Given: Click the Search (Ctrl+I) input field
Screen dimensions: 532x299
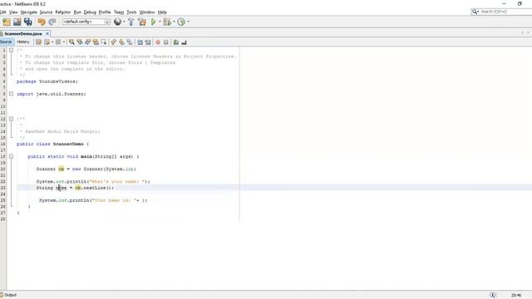Looking at the screenshot, I should point(505,12).
